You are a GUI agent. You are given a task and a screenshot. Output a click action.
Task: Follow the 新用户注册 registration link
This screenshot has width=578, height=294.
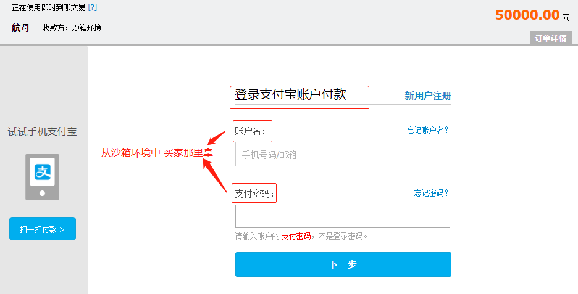tap(428, 96)
